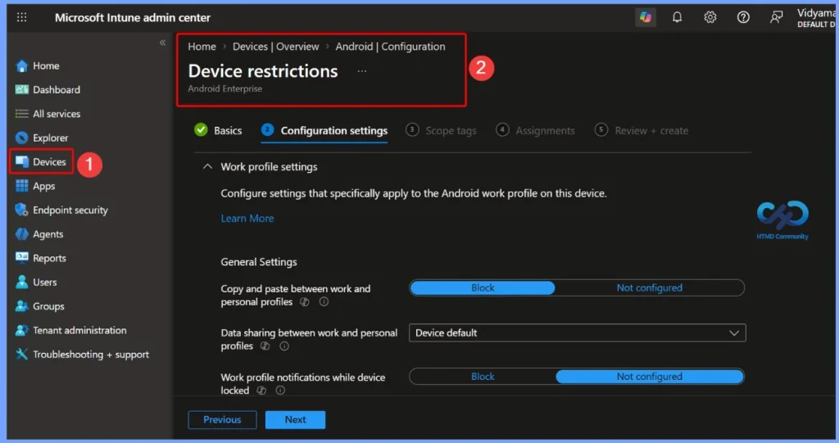Click the Troubleshooting + support wrench icon
This screenshot has width=839, height=443.
click(21, 355)
